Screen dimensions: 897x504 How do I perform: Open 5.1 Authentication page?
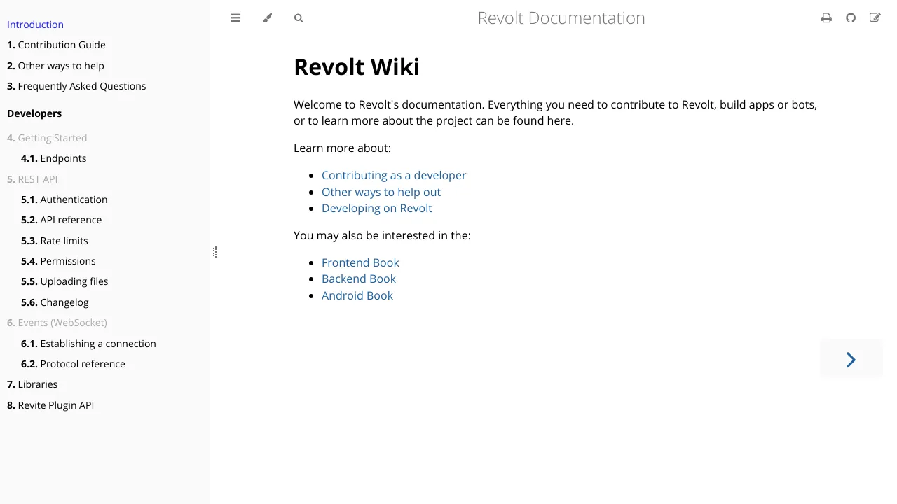(64, 199)
